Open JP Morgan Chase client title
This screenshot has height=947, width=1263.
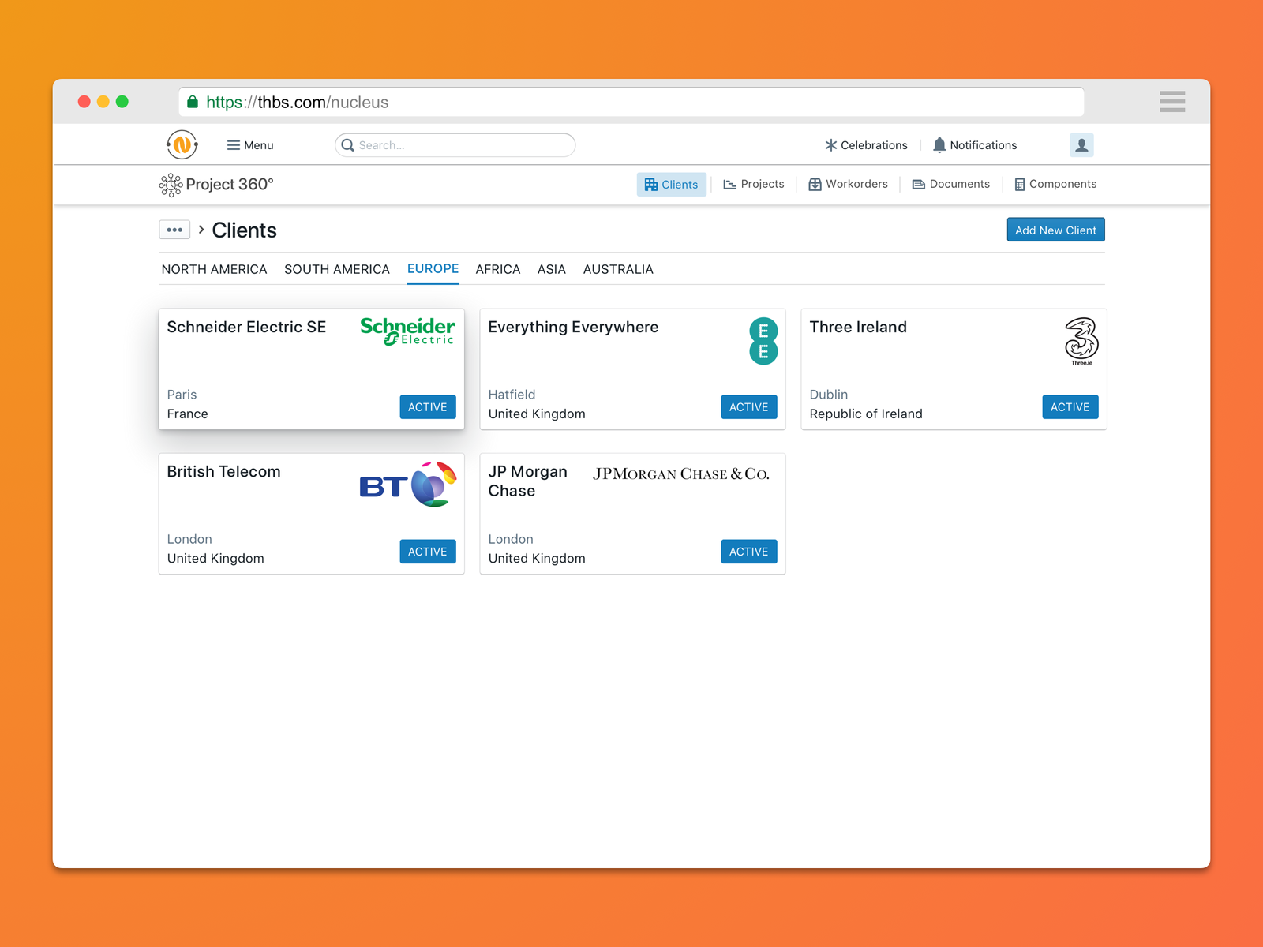[x=528, y=481]
